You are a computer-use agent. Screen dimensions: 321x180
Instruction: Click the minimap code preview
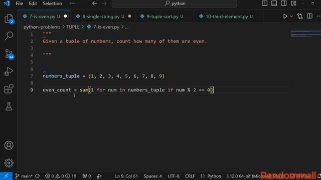(x=306, y=33)
